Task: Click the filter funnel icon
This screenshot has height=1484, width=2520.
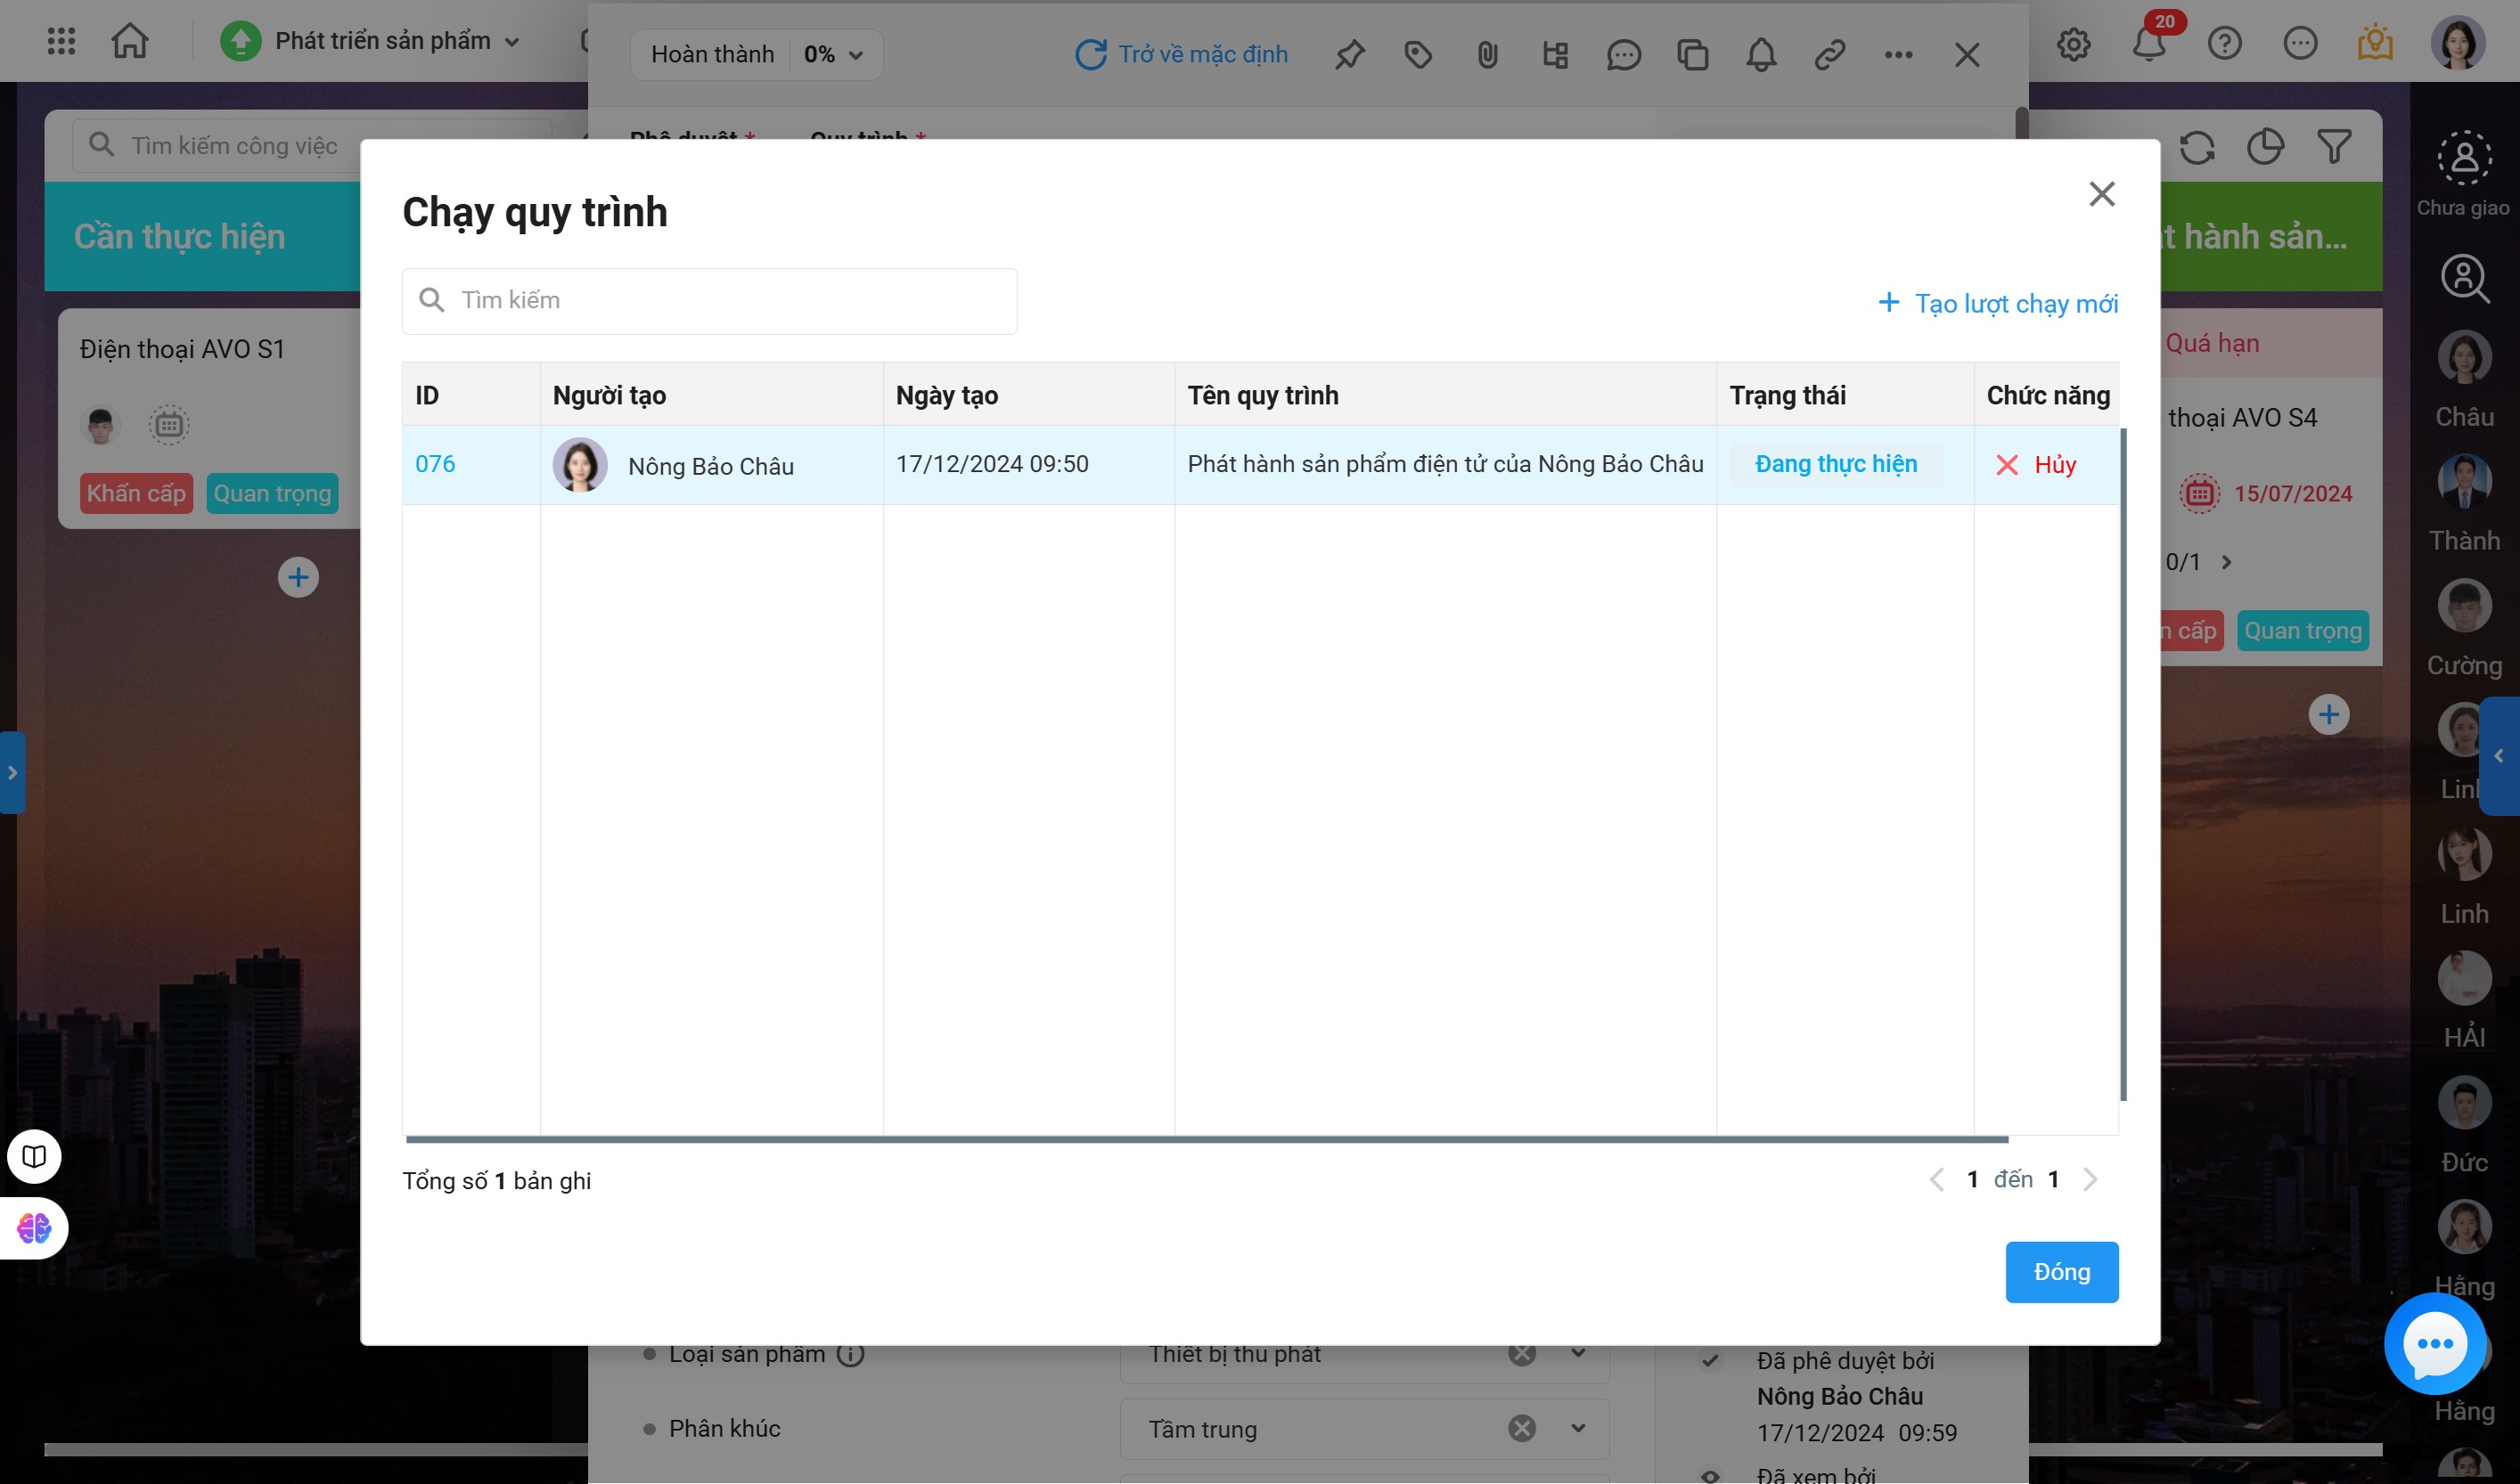Action: pos(2334,148)
